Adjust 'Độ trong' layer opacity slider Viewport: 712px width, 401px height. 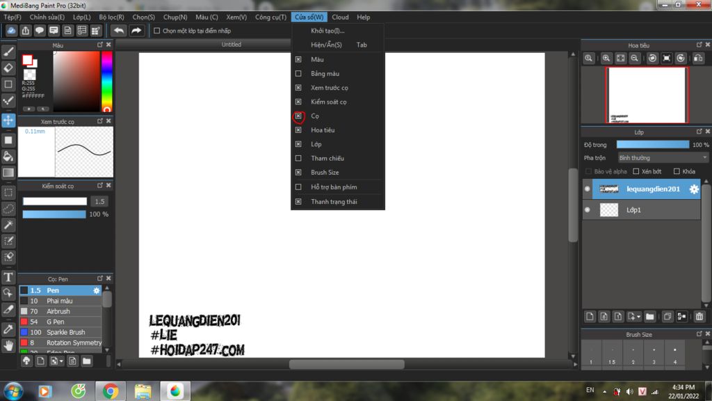click(652, 145)
